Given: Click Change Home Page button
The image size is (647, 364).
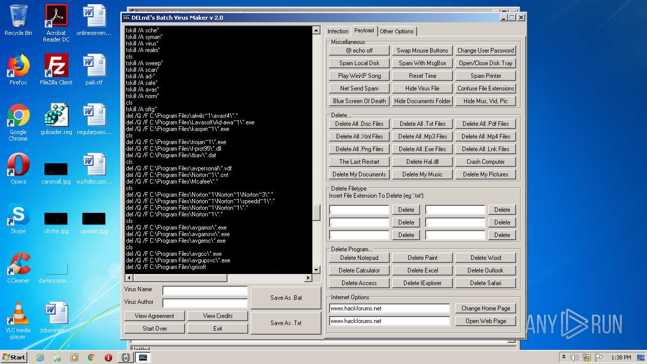Looking at the screenshot, I should (x=486, y=308).
